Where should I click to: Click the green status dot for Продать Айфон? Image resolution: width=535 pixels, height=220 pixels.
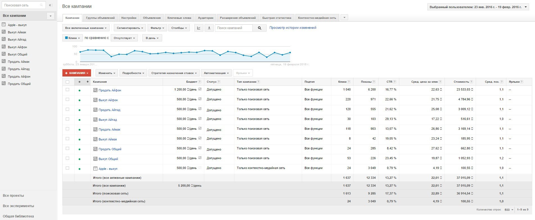(80, 91)
